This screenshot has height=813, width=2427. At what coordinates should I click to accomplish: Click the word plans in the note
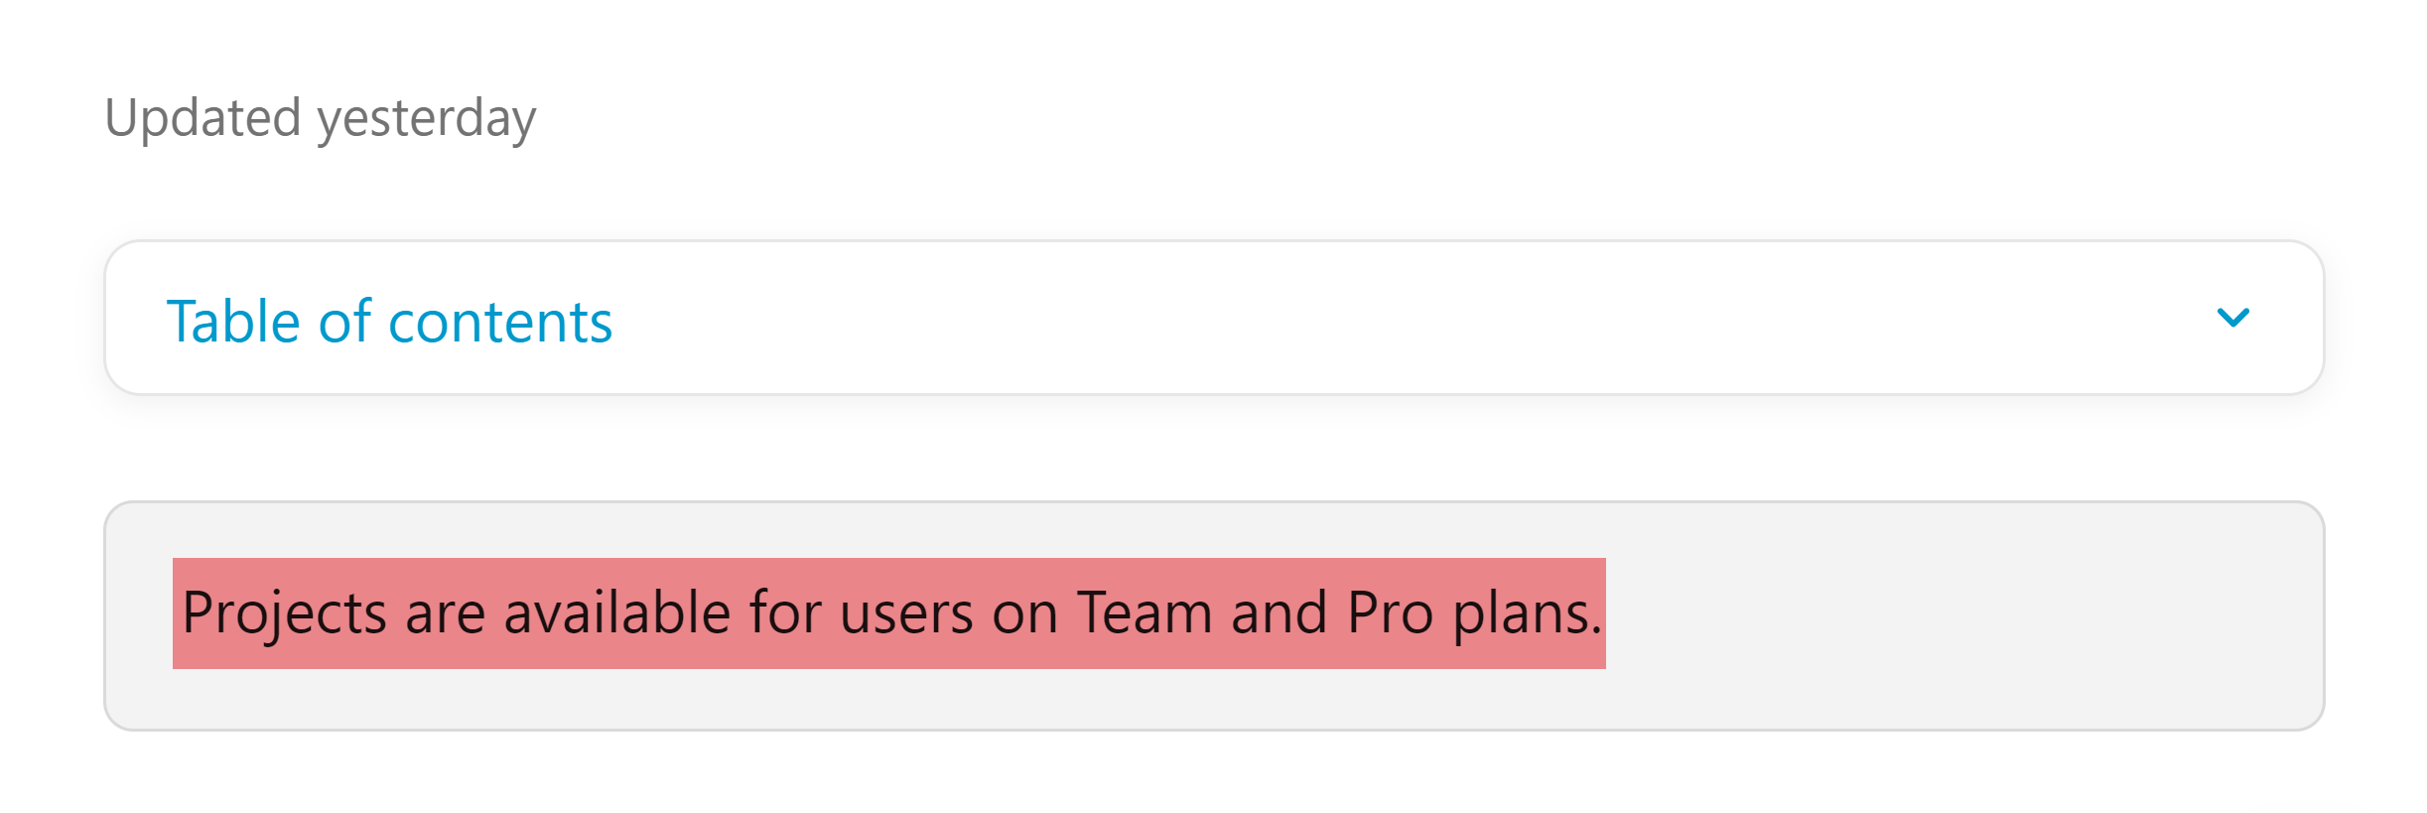(x=1522, y=614)
